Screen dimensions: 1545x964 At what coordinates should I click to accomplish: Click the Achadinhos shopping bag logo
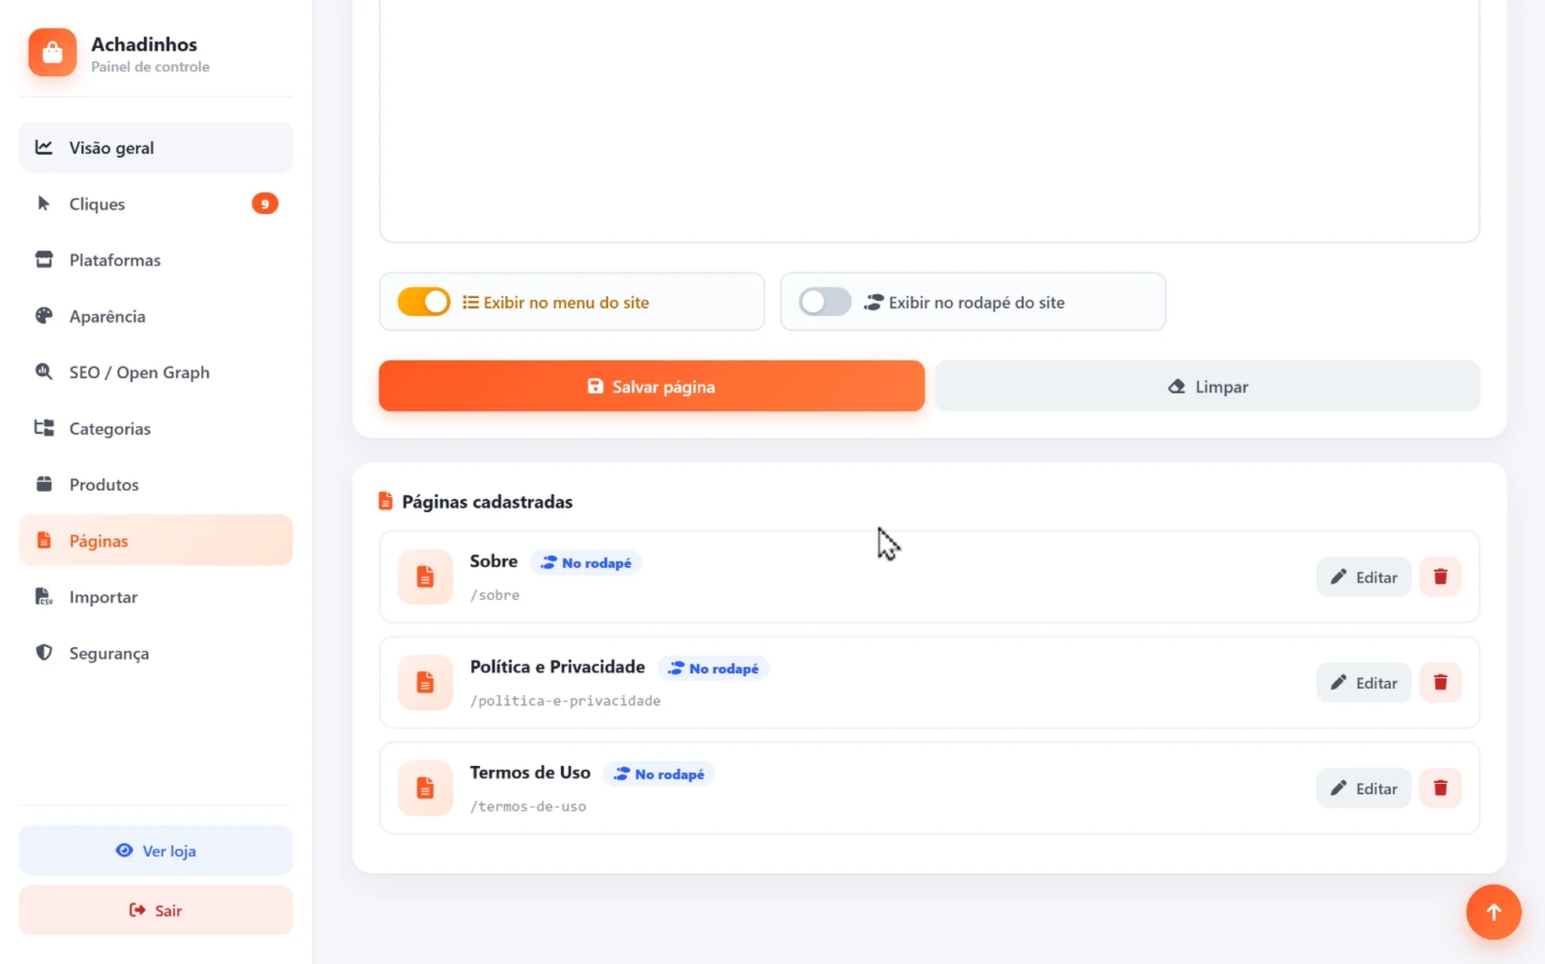tap(53, 53)
